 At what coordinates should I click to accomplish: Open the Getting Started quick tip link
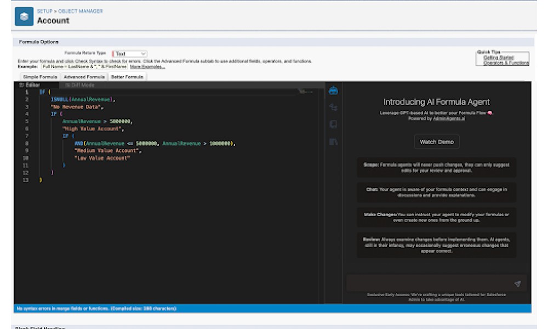coord(498,58)
